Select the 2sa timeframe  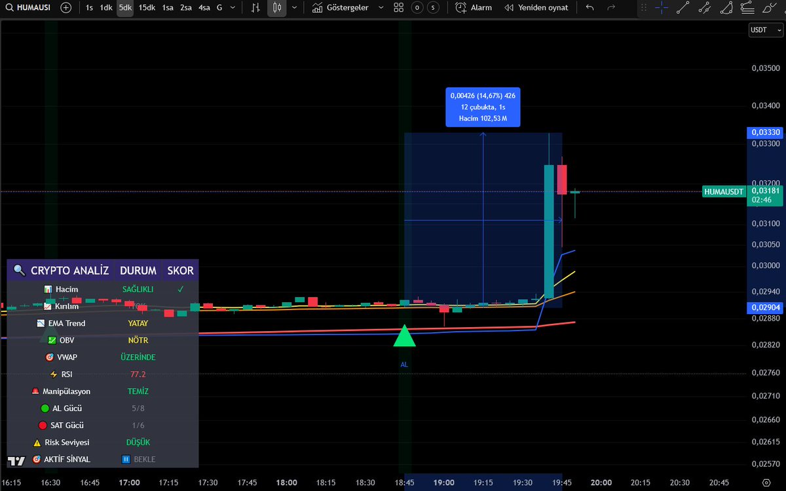186,8
